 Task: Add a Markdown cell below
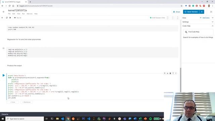point(27,102)
